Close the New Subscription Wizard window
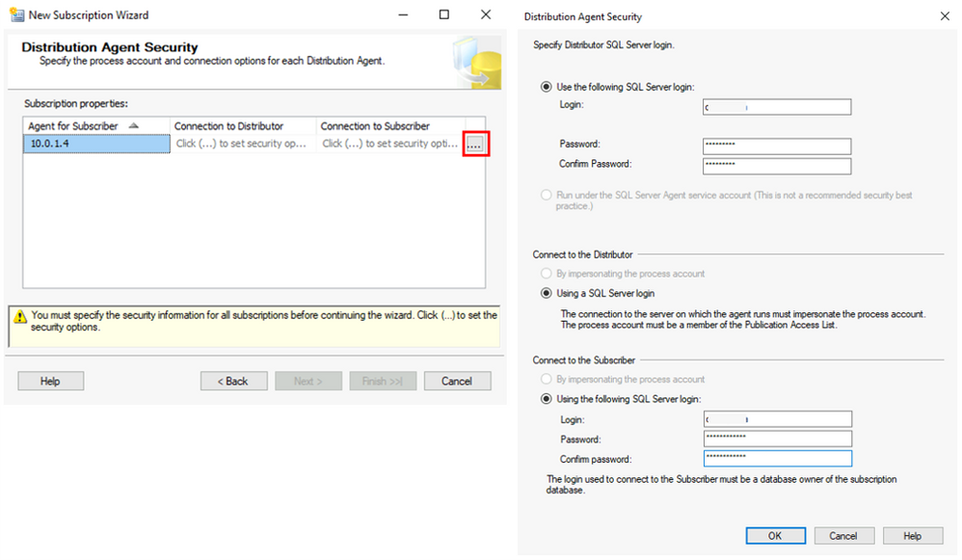Viewport: 962px width, 560px height. click(486, 15)
